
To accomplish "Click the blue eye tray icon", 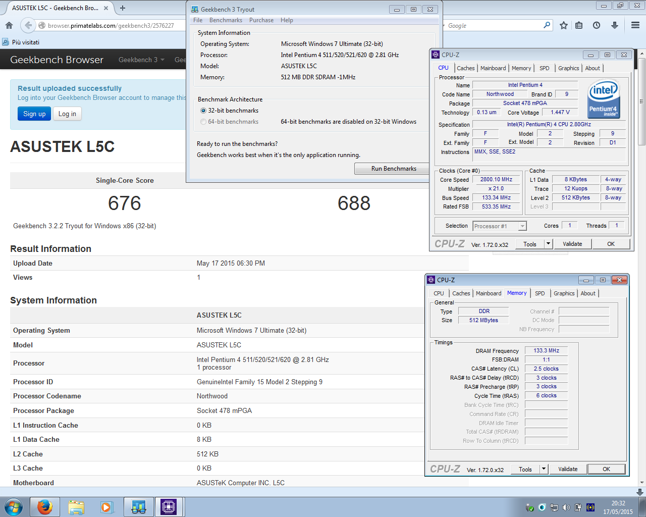I will click(x=542, y=507).
